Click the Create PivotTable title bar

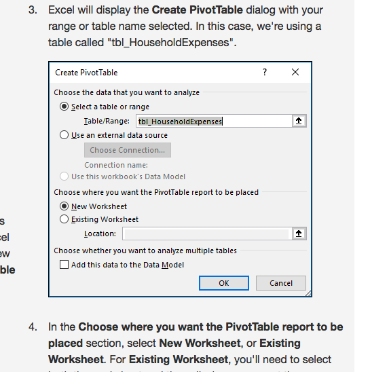tap(154, 73)
